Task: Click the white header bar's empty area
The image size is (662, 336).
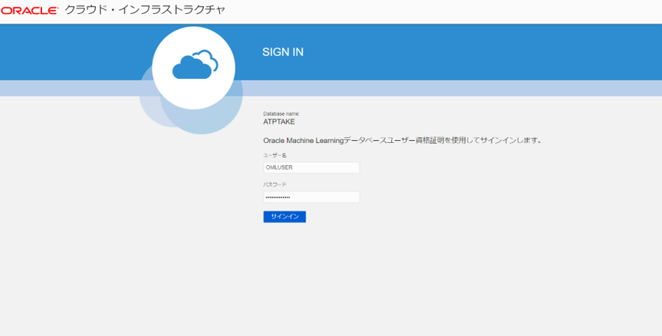Action: [x=443, y=11]
